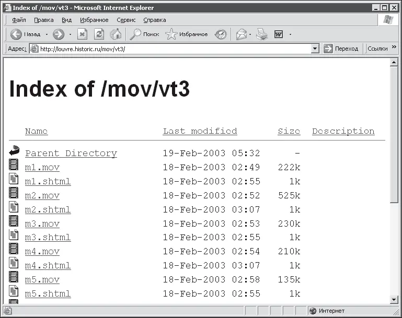The image size is (402, 318).
Task: Stop page loading with Stop icon
Action: 82,34
